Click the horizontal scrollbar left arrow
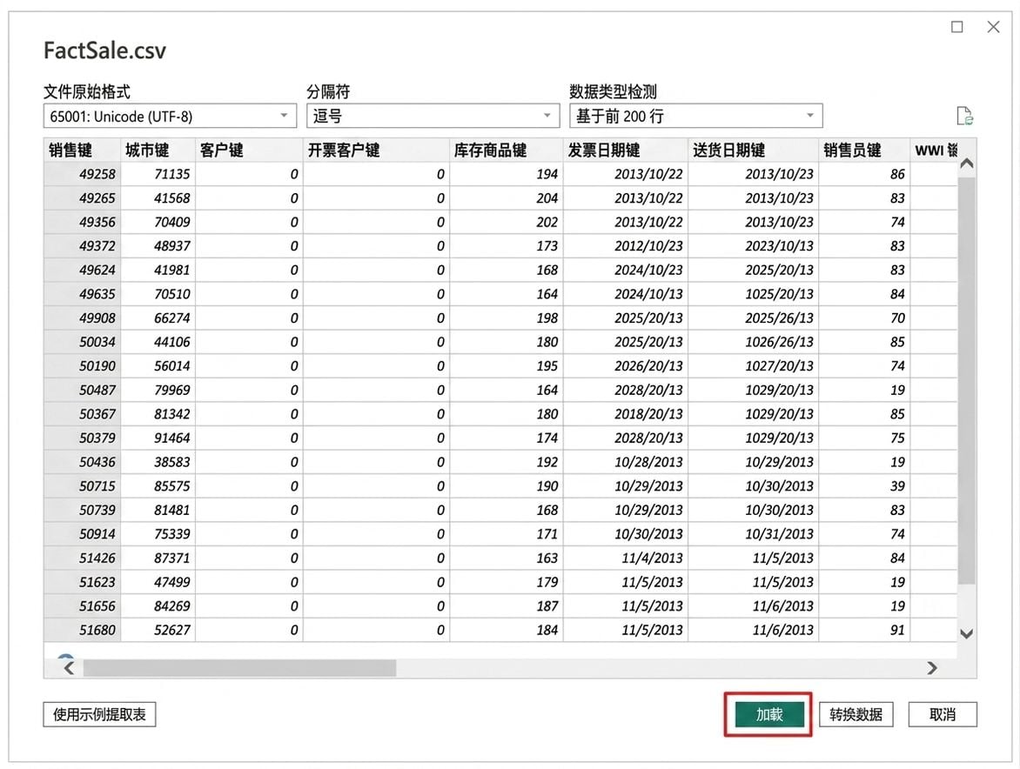The height and width of the screenshot is (769, 1020). [69, 667]
